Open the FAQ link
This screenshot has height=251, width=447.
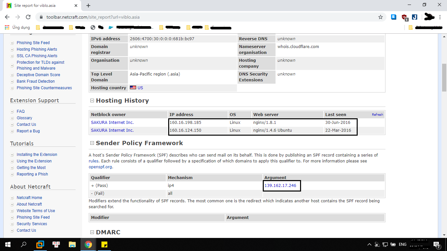tap(21, 111)
